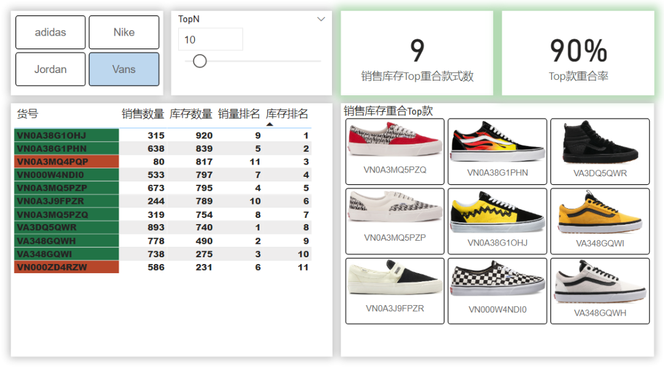The height and width of the screenshot is (369, 664).
Task: Sort by the 库存数量 column header
Action: (x=191, y=114)
